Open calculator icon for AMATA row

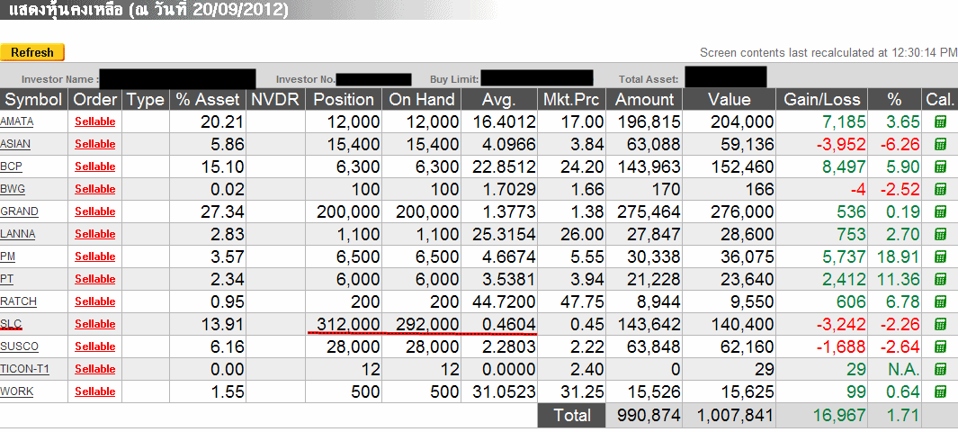point(940,121)
